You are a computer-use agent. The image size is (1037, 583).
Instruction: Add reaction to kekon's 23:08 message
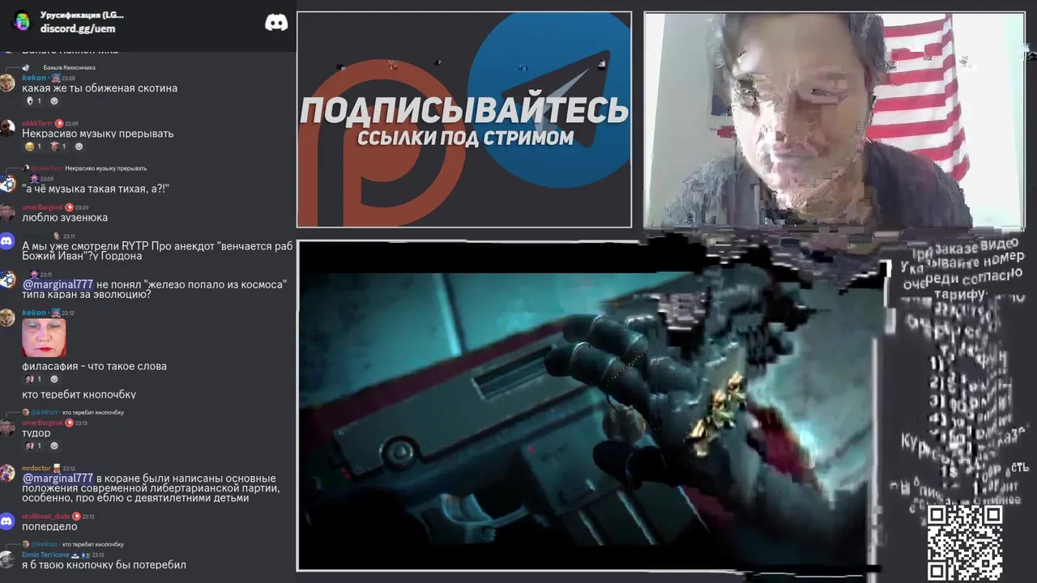pyautogui.click(x=54, y=101)
